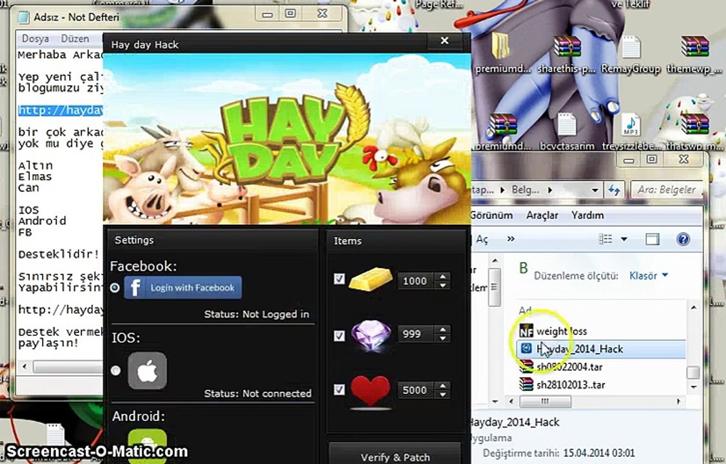Select the sharethis-p... archive on desktop
The image size is (726, 464).
[567, 53]
